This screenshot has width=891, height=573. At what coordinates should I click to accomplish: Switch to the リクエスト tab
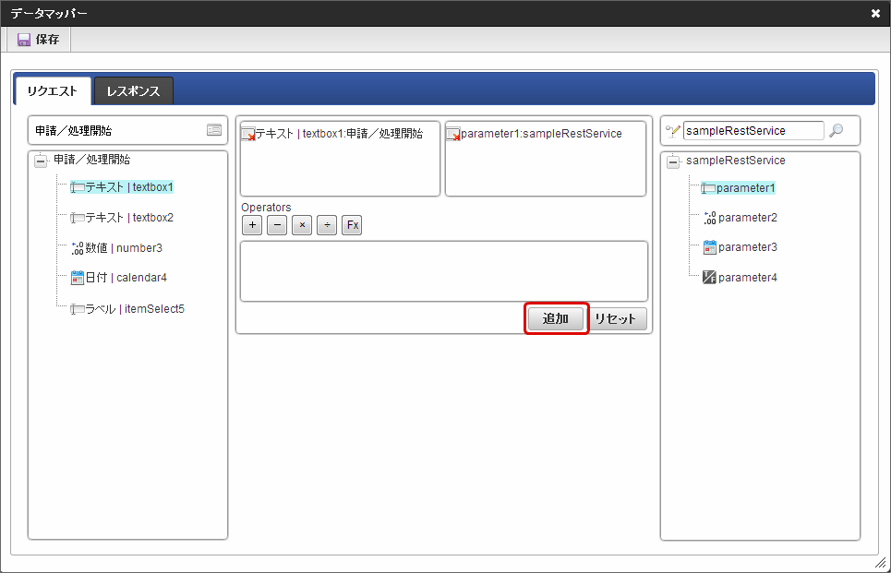pos(53,90)
